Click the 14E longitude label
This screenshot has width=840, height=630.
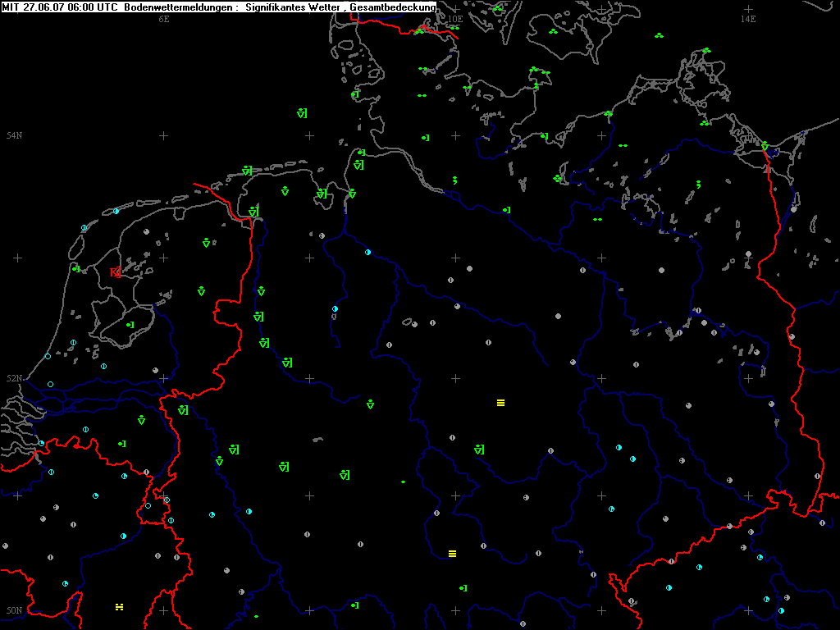[x=747, y=18]
